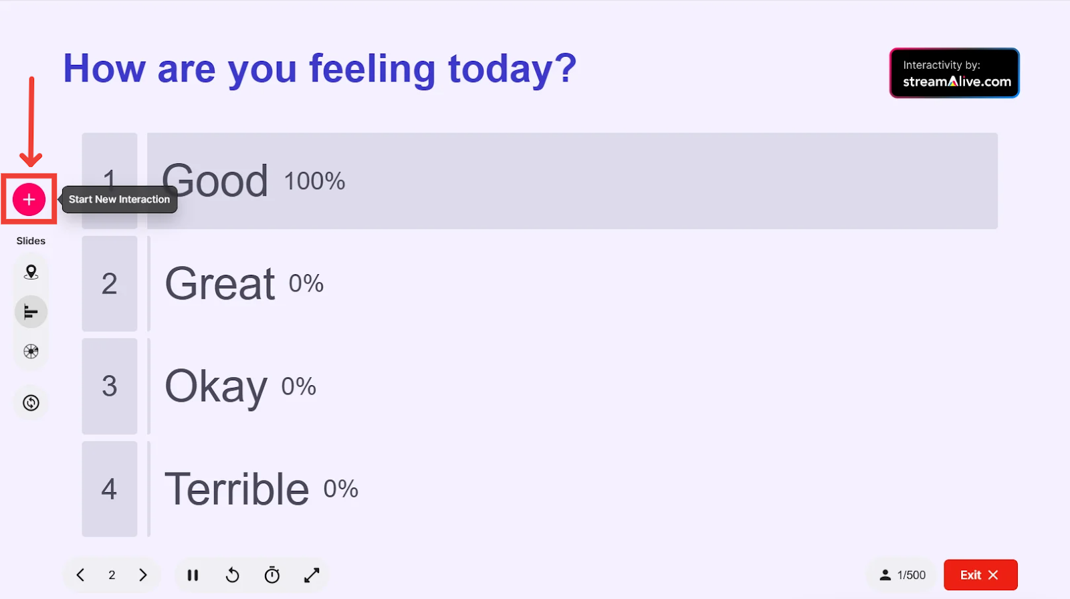Pause the current interaction
Screen dimensions: 1070x599
[193, 575]
